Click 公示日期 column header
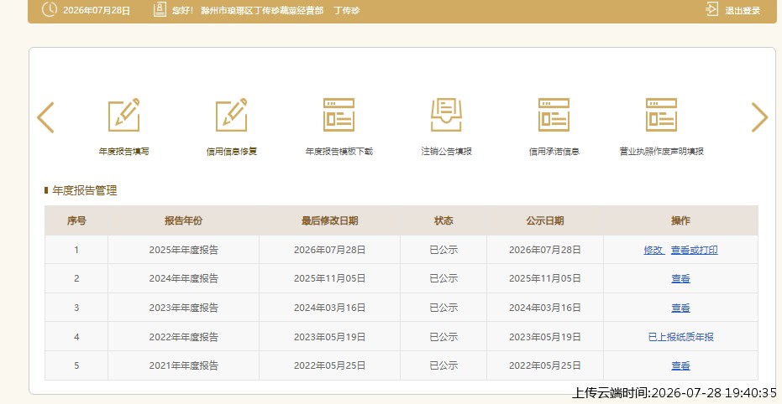The height and width of the screenshot is (404, 782). click(545, 221)
